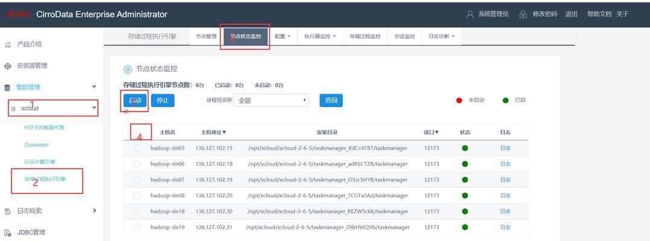This screenshot has height=241, width=650.
Task: Switch to the 存储过程监控 tab
Action: (x=365, y=36)
